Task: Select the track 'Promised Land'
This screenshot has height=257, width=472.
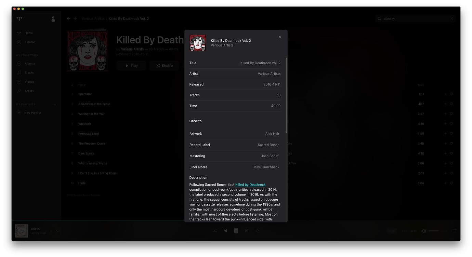Action: tap(88, 134)
